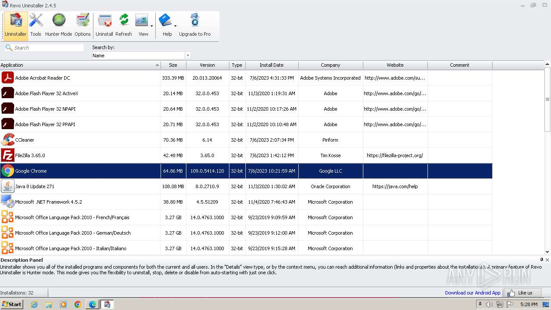Image resolution: width=551 pixels, height=310 pixels.
Task: Expand the View dropdown arrow
Action: pos(152,26)
